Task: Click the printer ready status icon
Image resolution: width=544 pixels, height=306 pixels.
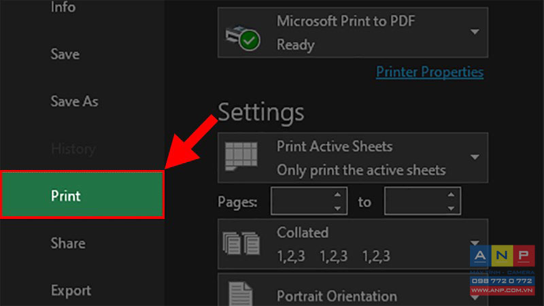Action: click(x=243, y=37)
